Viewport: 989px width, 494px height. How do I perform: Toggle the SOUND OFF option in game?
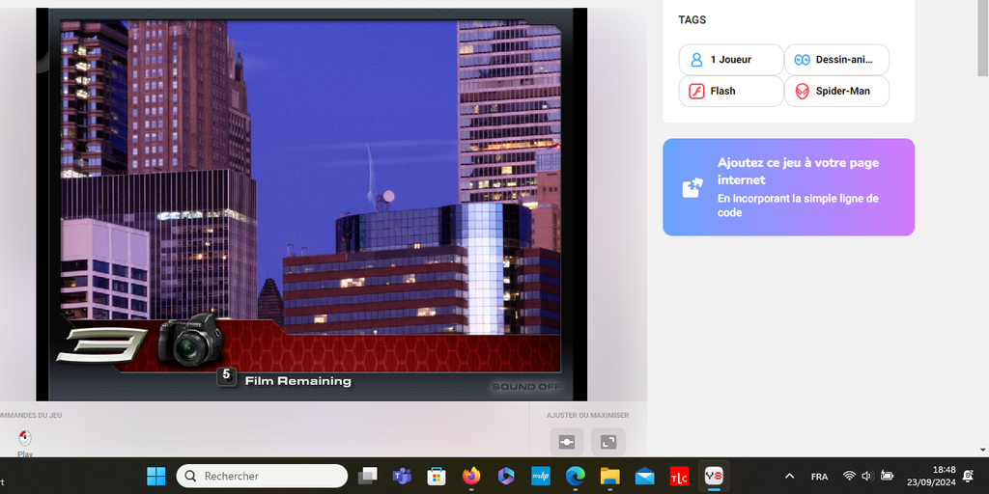point(526,387)
